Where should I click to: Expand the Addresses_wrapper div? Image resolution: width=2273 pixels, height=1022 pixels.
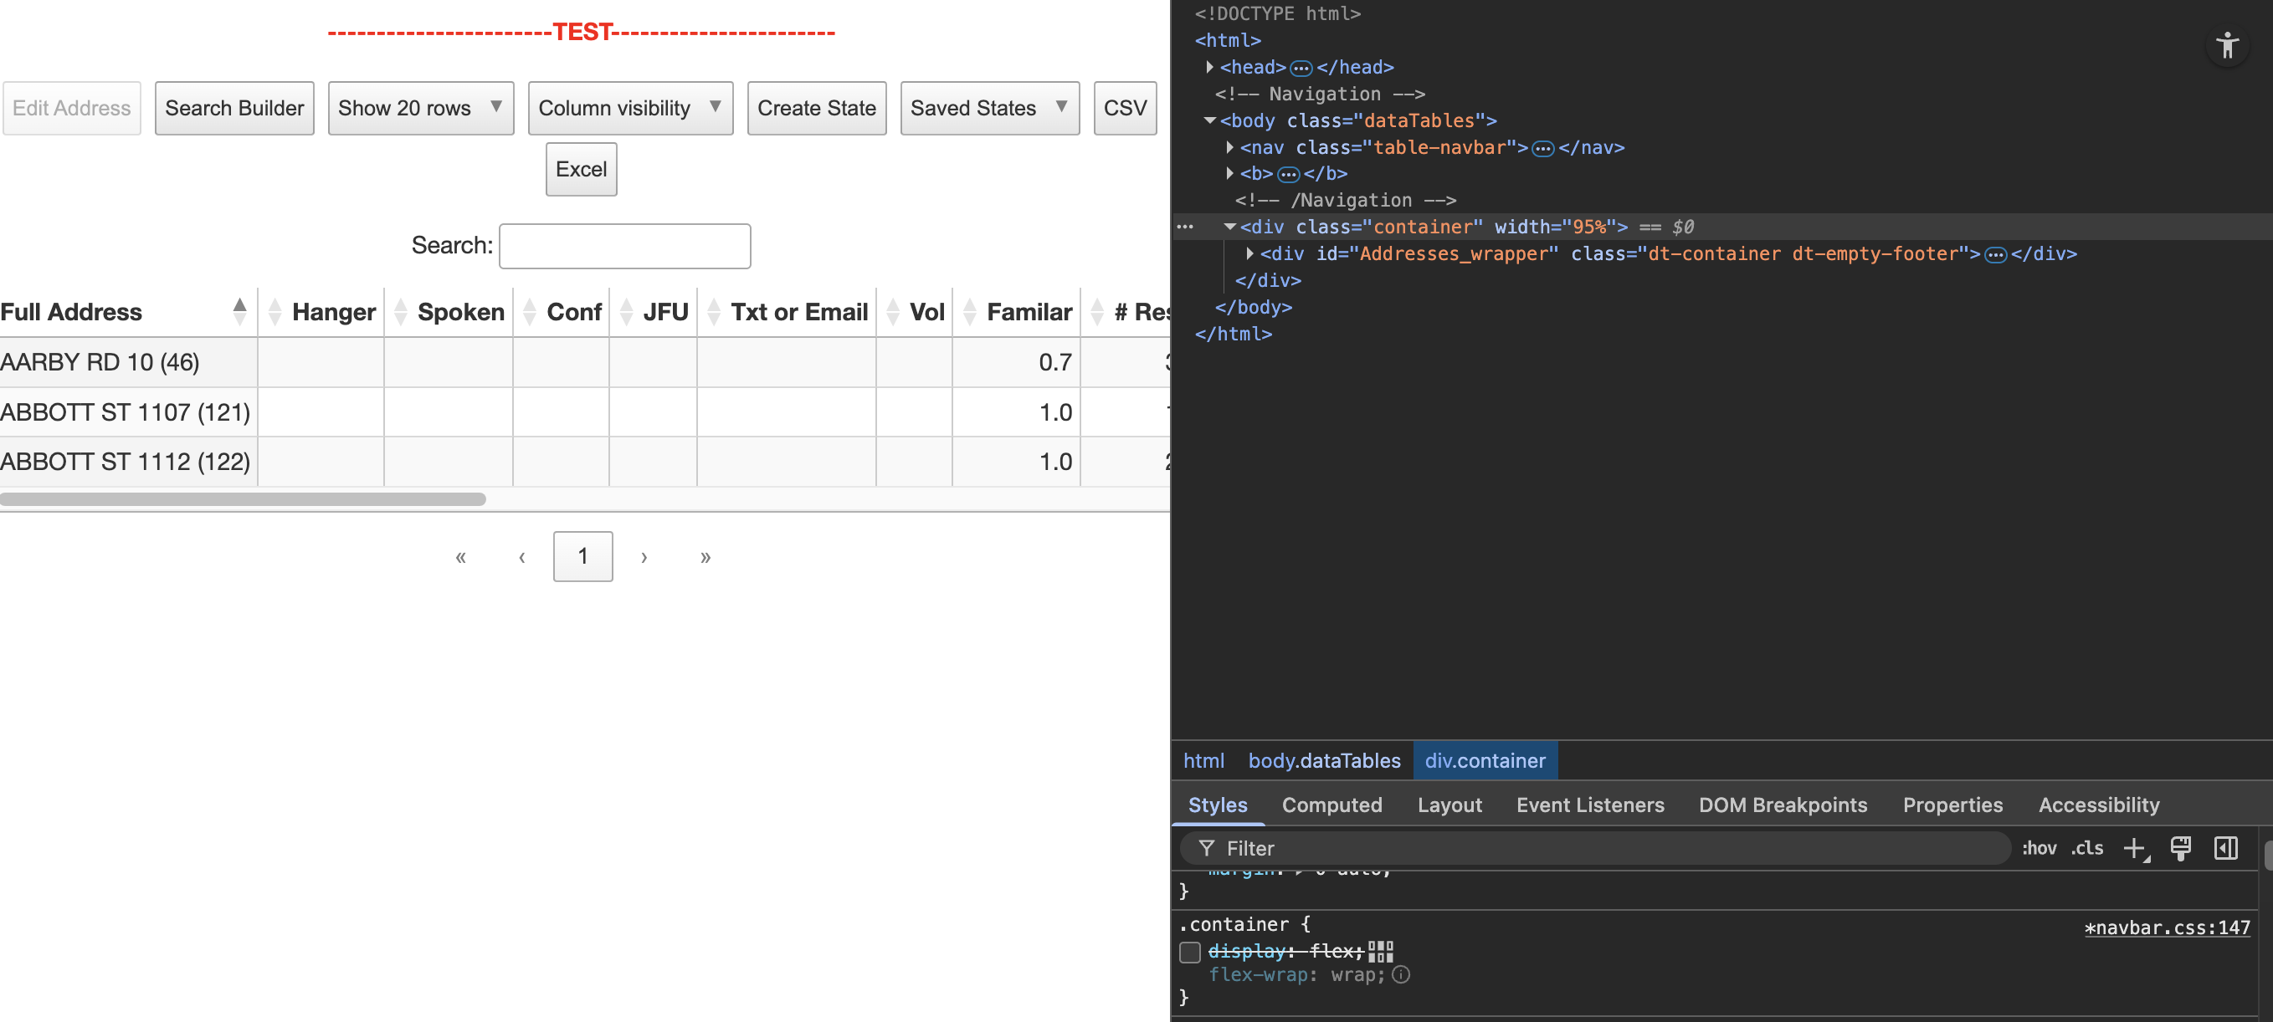(1249, 254)
